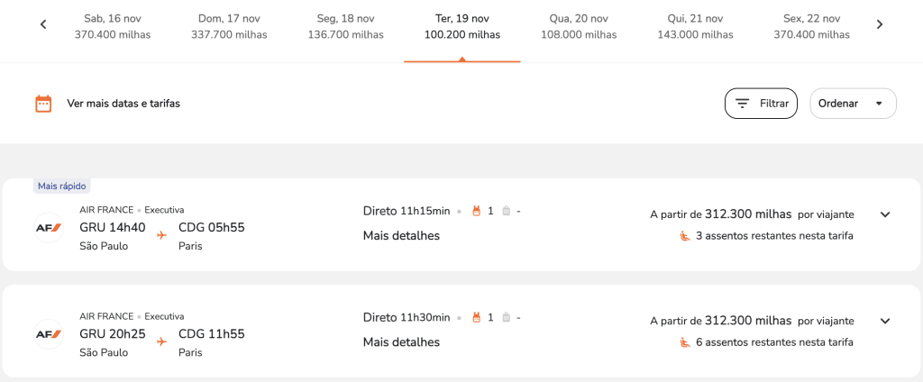Image resolution: width=923 pixels, height=382 pixels.
Task: Select the Seg, 18 nov date tab
Action: click(345, 26)
